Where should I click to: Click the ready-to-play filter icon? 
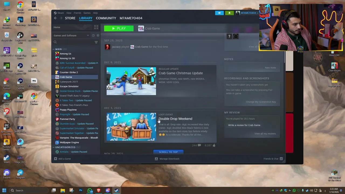pyautogui.click(x=98, y=35)
